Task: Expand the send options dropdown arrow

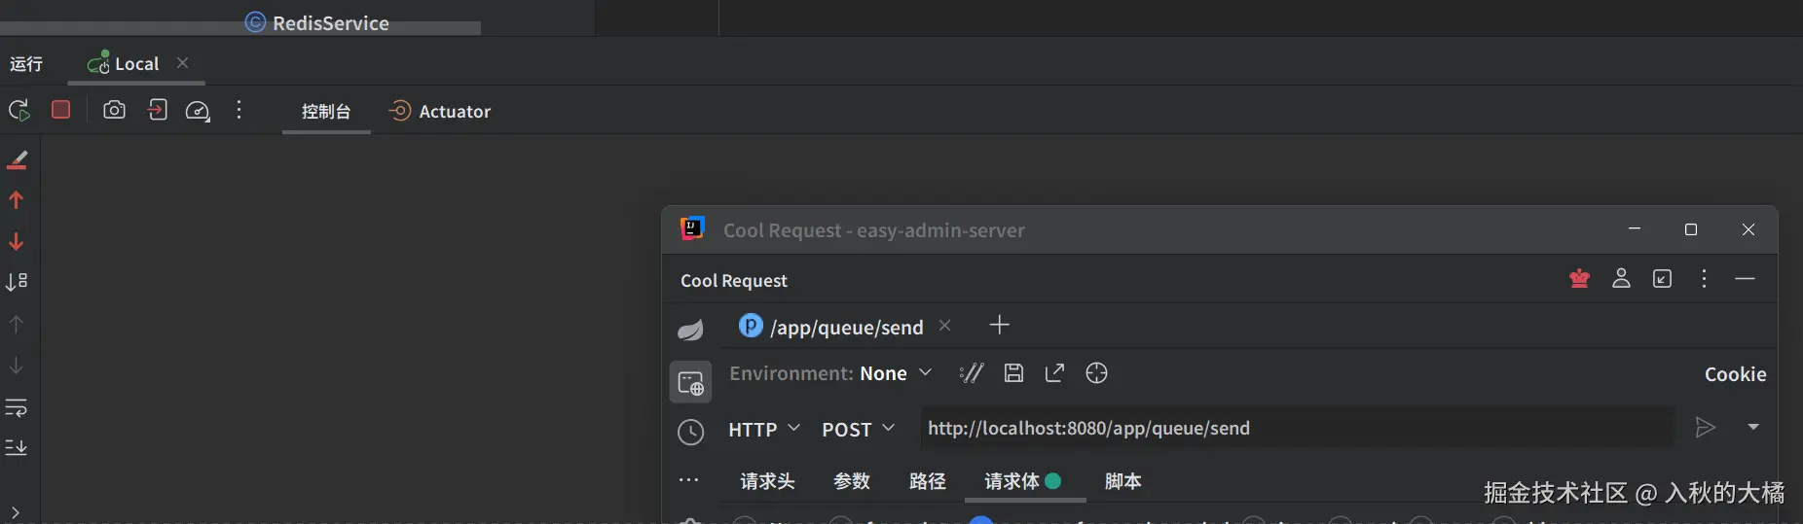Action: [x=1753, y=427]
